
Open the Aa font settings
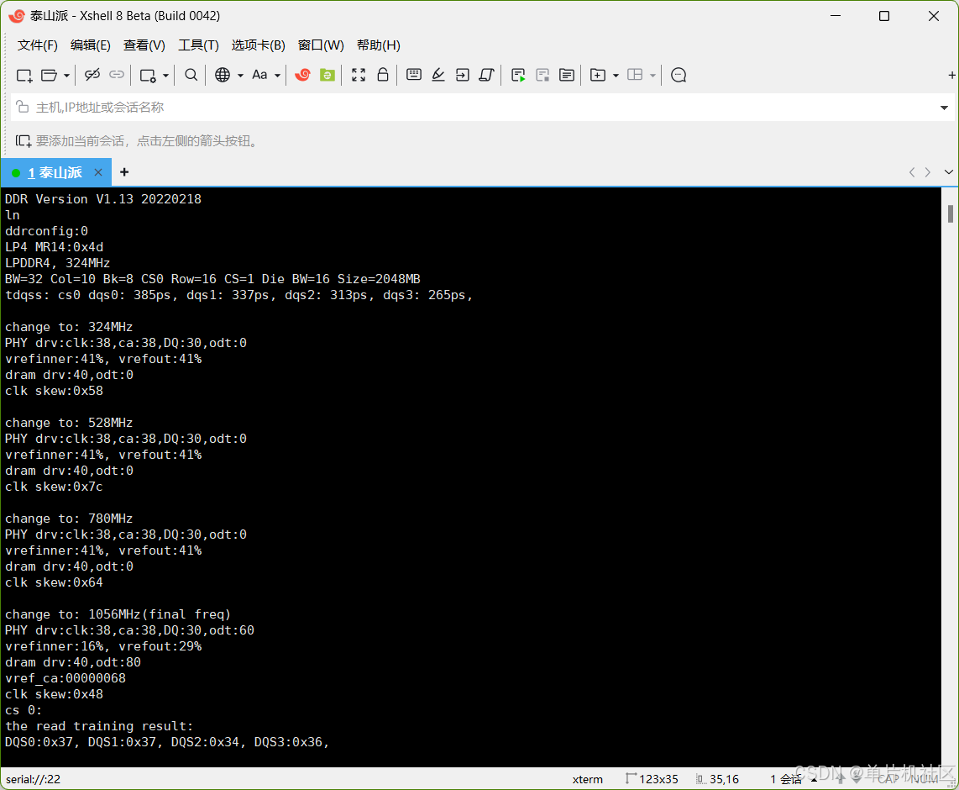[259, 75]
